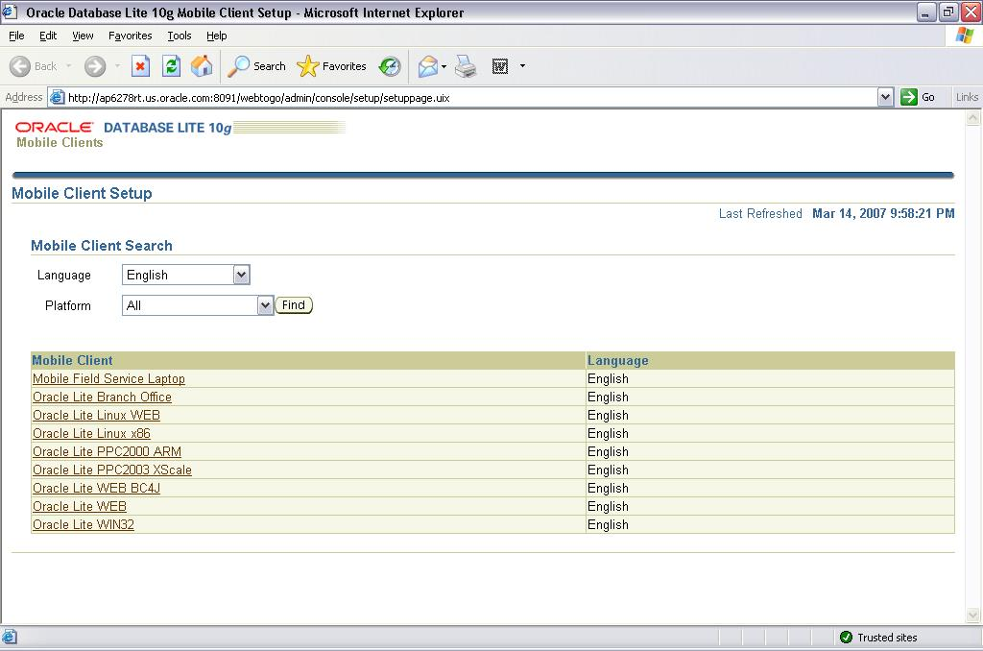
Task: Click the Windows flag logo icon
Action: [x=964, y=36]
